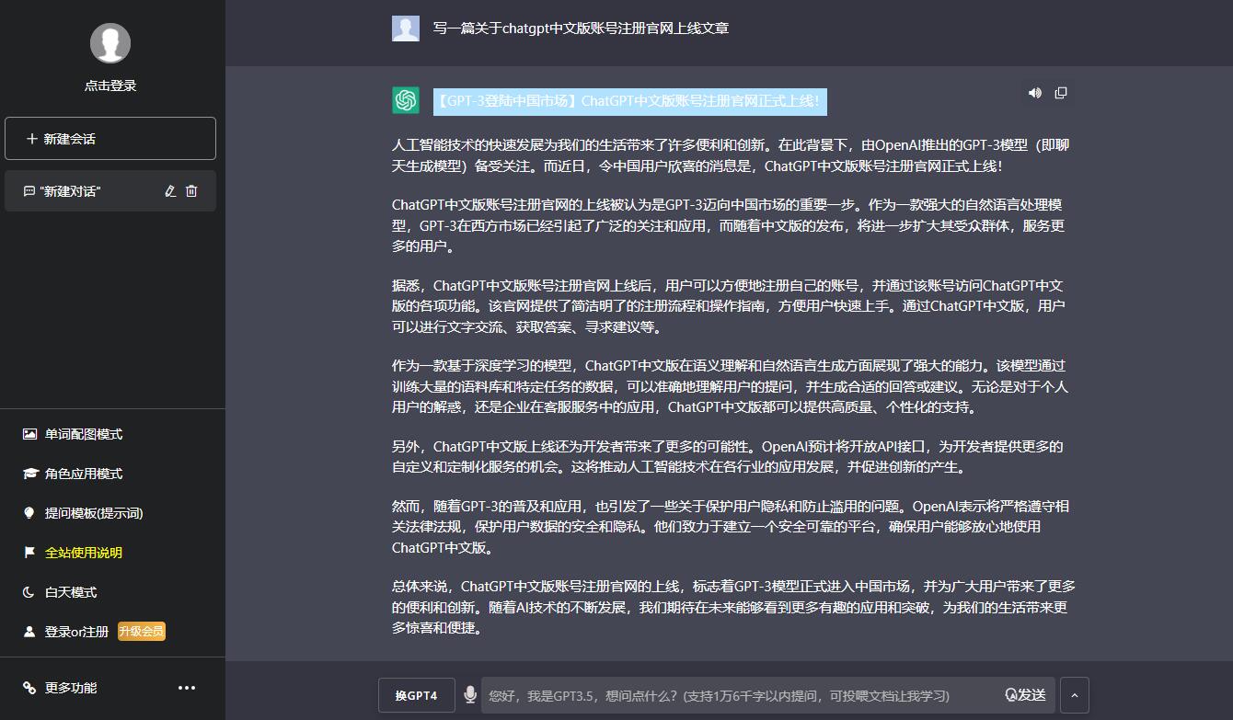Screen dimensions: 1233x720
Task: Click the paragraph beginning 据悉
Action: tap(729, 306)
